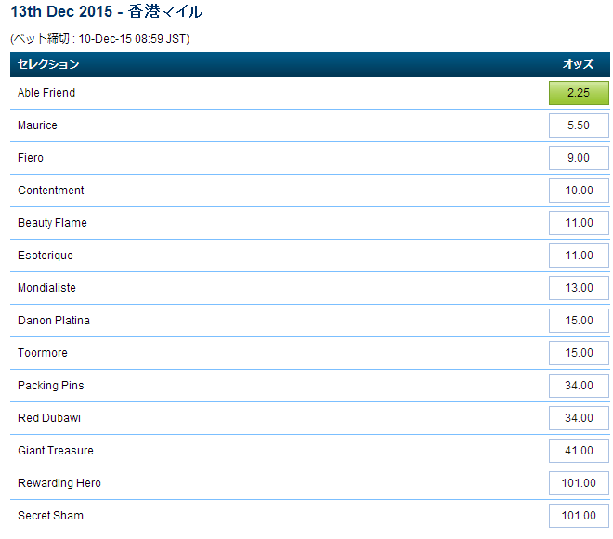Click Red Dubawi odds 34.00
The image size is (613, 539).
pyautogui.click(x=579, y=418)
